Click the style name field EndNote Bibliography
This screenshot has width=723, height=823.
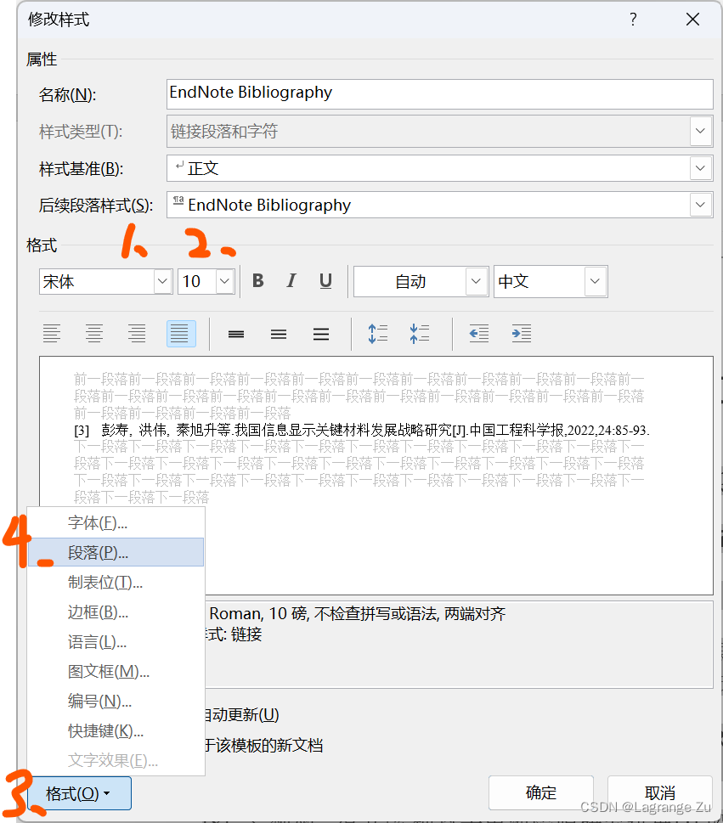439,94
